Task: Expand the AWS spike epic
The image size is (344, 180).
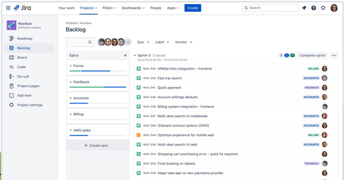Action: 71,130
